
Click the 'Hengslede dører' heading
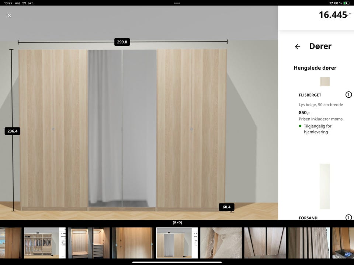coord(315,68)
